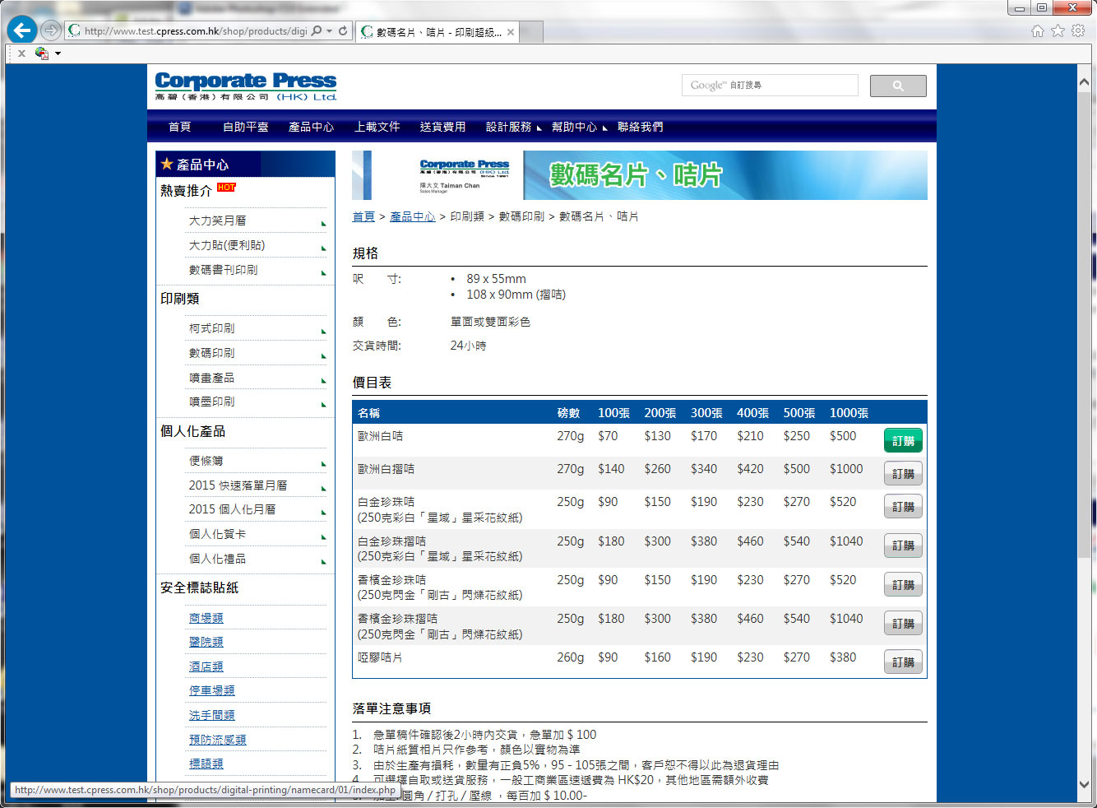Close the 數碼名片 browser tab
Image resolution: width=1097 pixels, height=808 pixels.
[511, 32]
